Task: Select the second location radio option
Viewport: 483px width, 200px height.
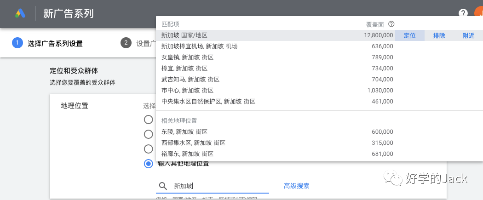Action: tap(149, 134)
